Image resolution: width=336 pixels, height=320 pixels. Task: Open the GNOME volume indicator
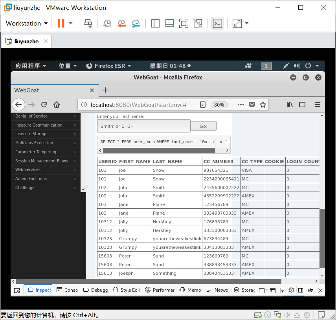click(x=297, y=66)
